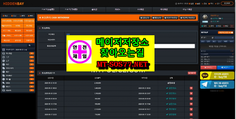
Task: Select the handball icon row
Action: [18, 79]
